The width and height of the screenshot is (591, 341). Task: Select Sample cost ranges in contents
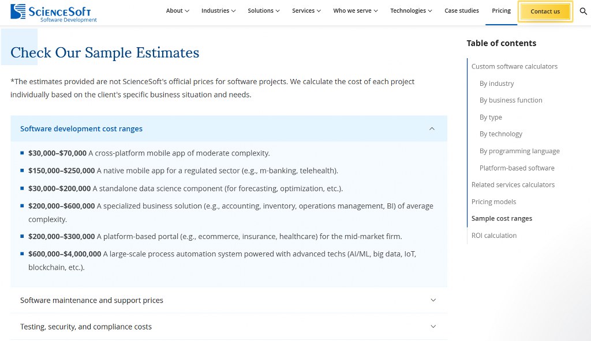[x=502, y=219]
